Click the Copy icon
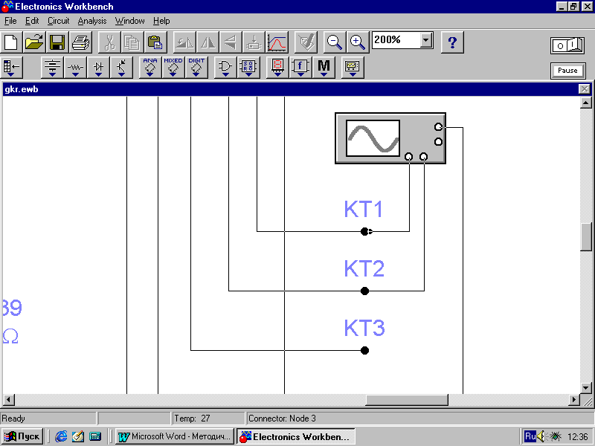 132,42
